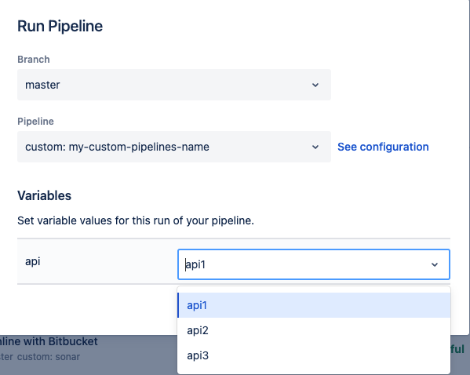Viewport: 470px width, 375px height.
Task: Click the Variables section heading
Action: [45, 195]
